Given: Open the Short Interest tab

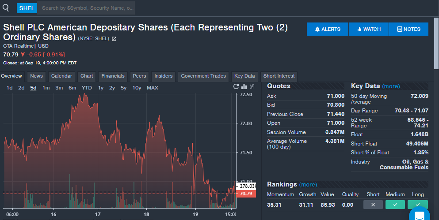Looking at the screenshot, I should coord(279,76).
